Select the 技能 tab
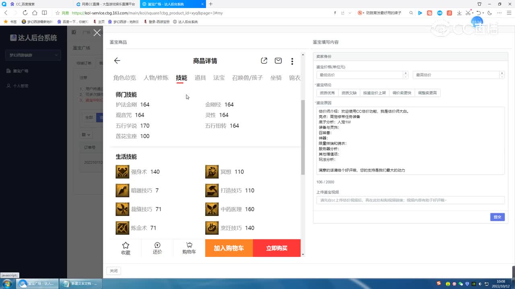Viewport: 515px width, 289px height. pos(181,78)
